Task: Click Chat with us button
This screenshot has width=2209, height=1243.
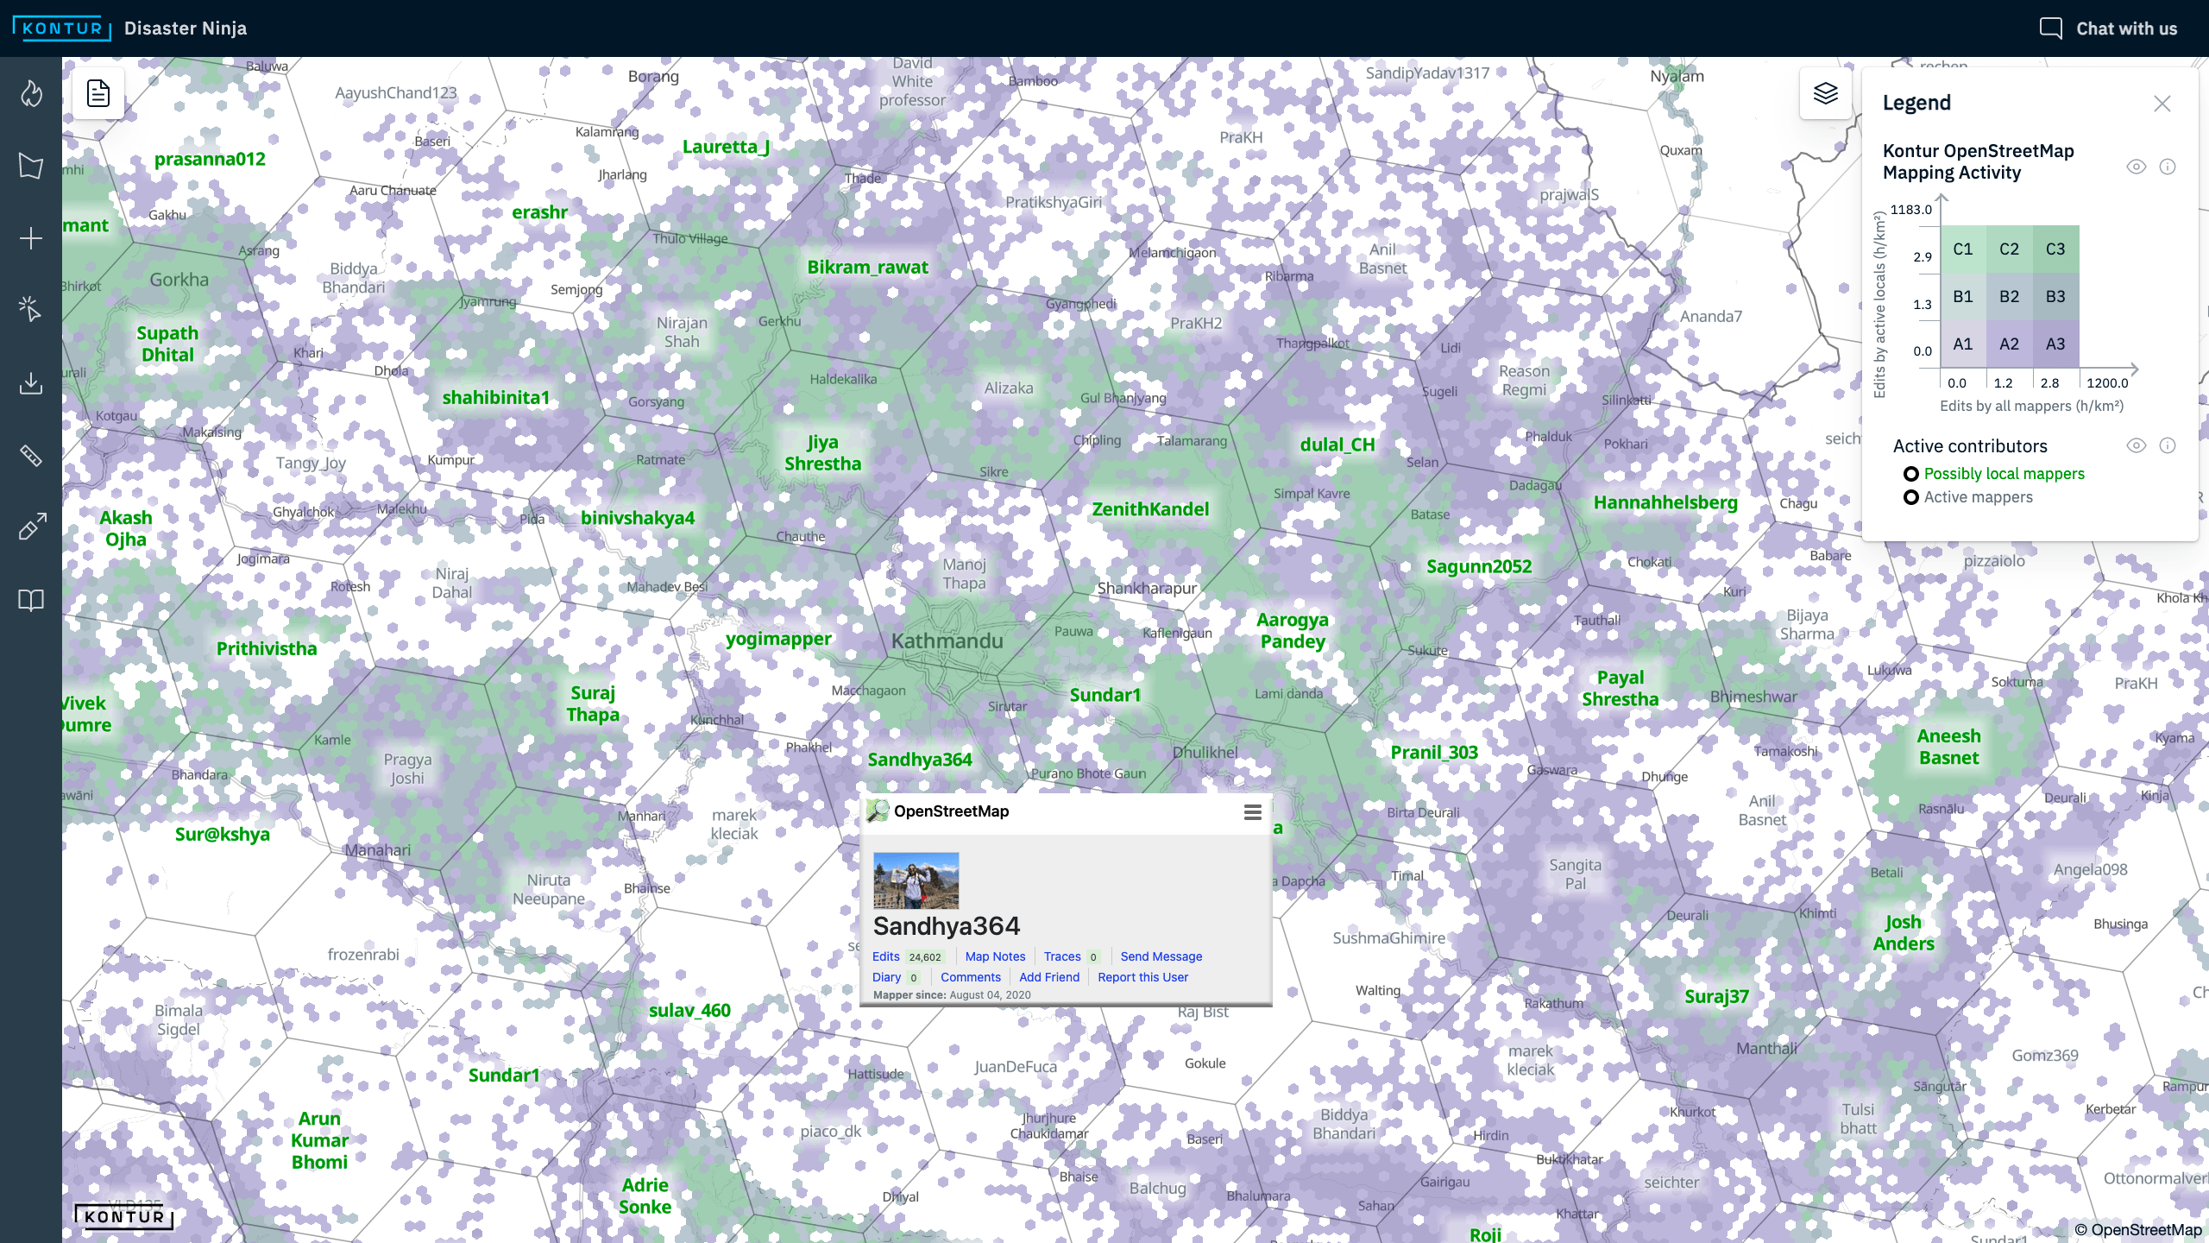Action: click(x=2108, y=28)
